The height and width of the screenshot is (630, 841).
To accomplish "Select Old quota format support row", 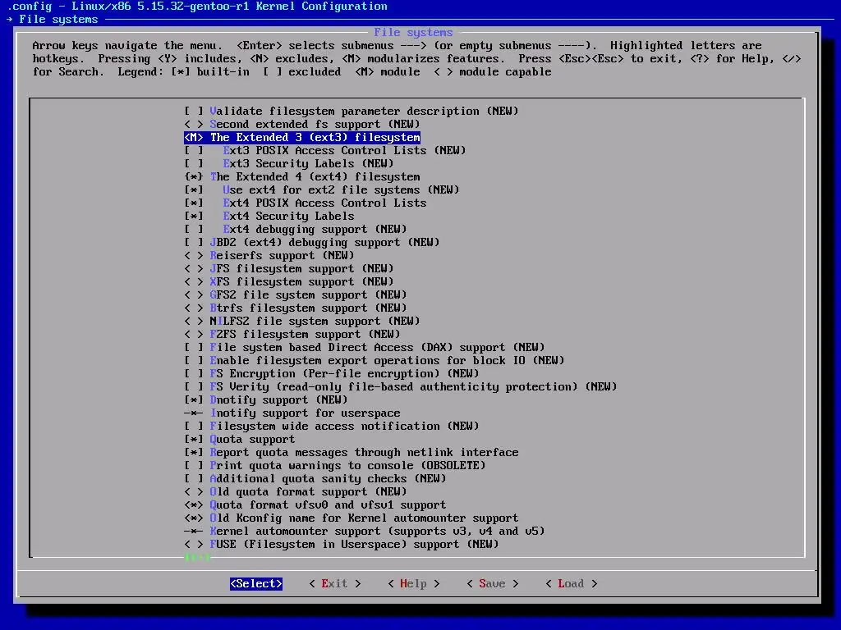I will 296,492.
